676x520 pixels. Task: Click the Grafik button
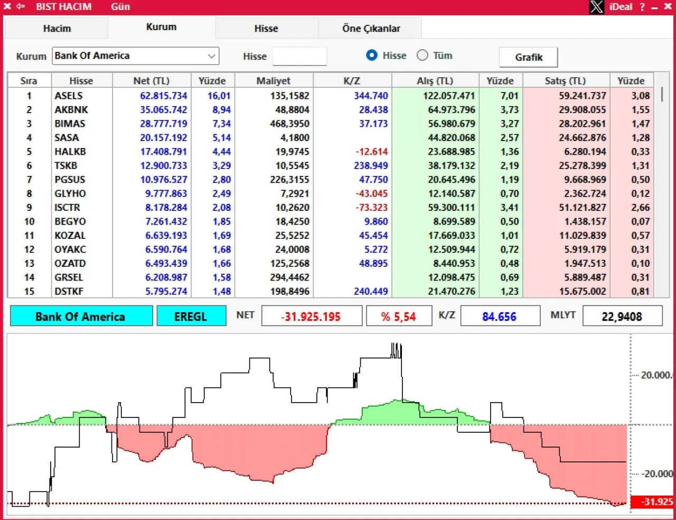pos(529,57)
